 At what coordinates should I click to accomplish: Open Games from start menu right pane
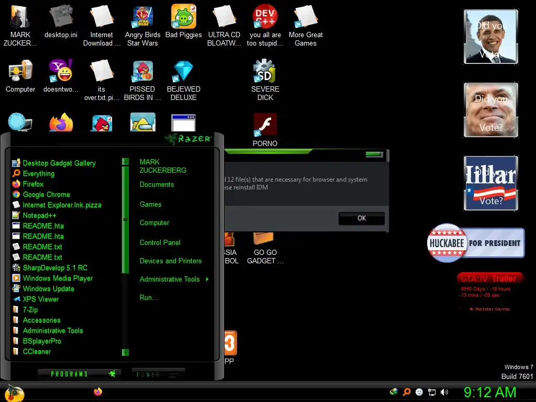point(150,205)
